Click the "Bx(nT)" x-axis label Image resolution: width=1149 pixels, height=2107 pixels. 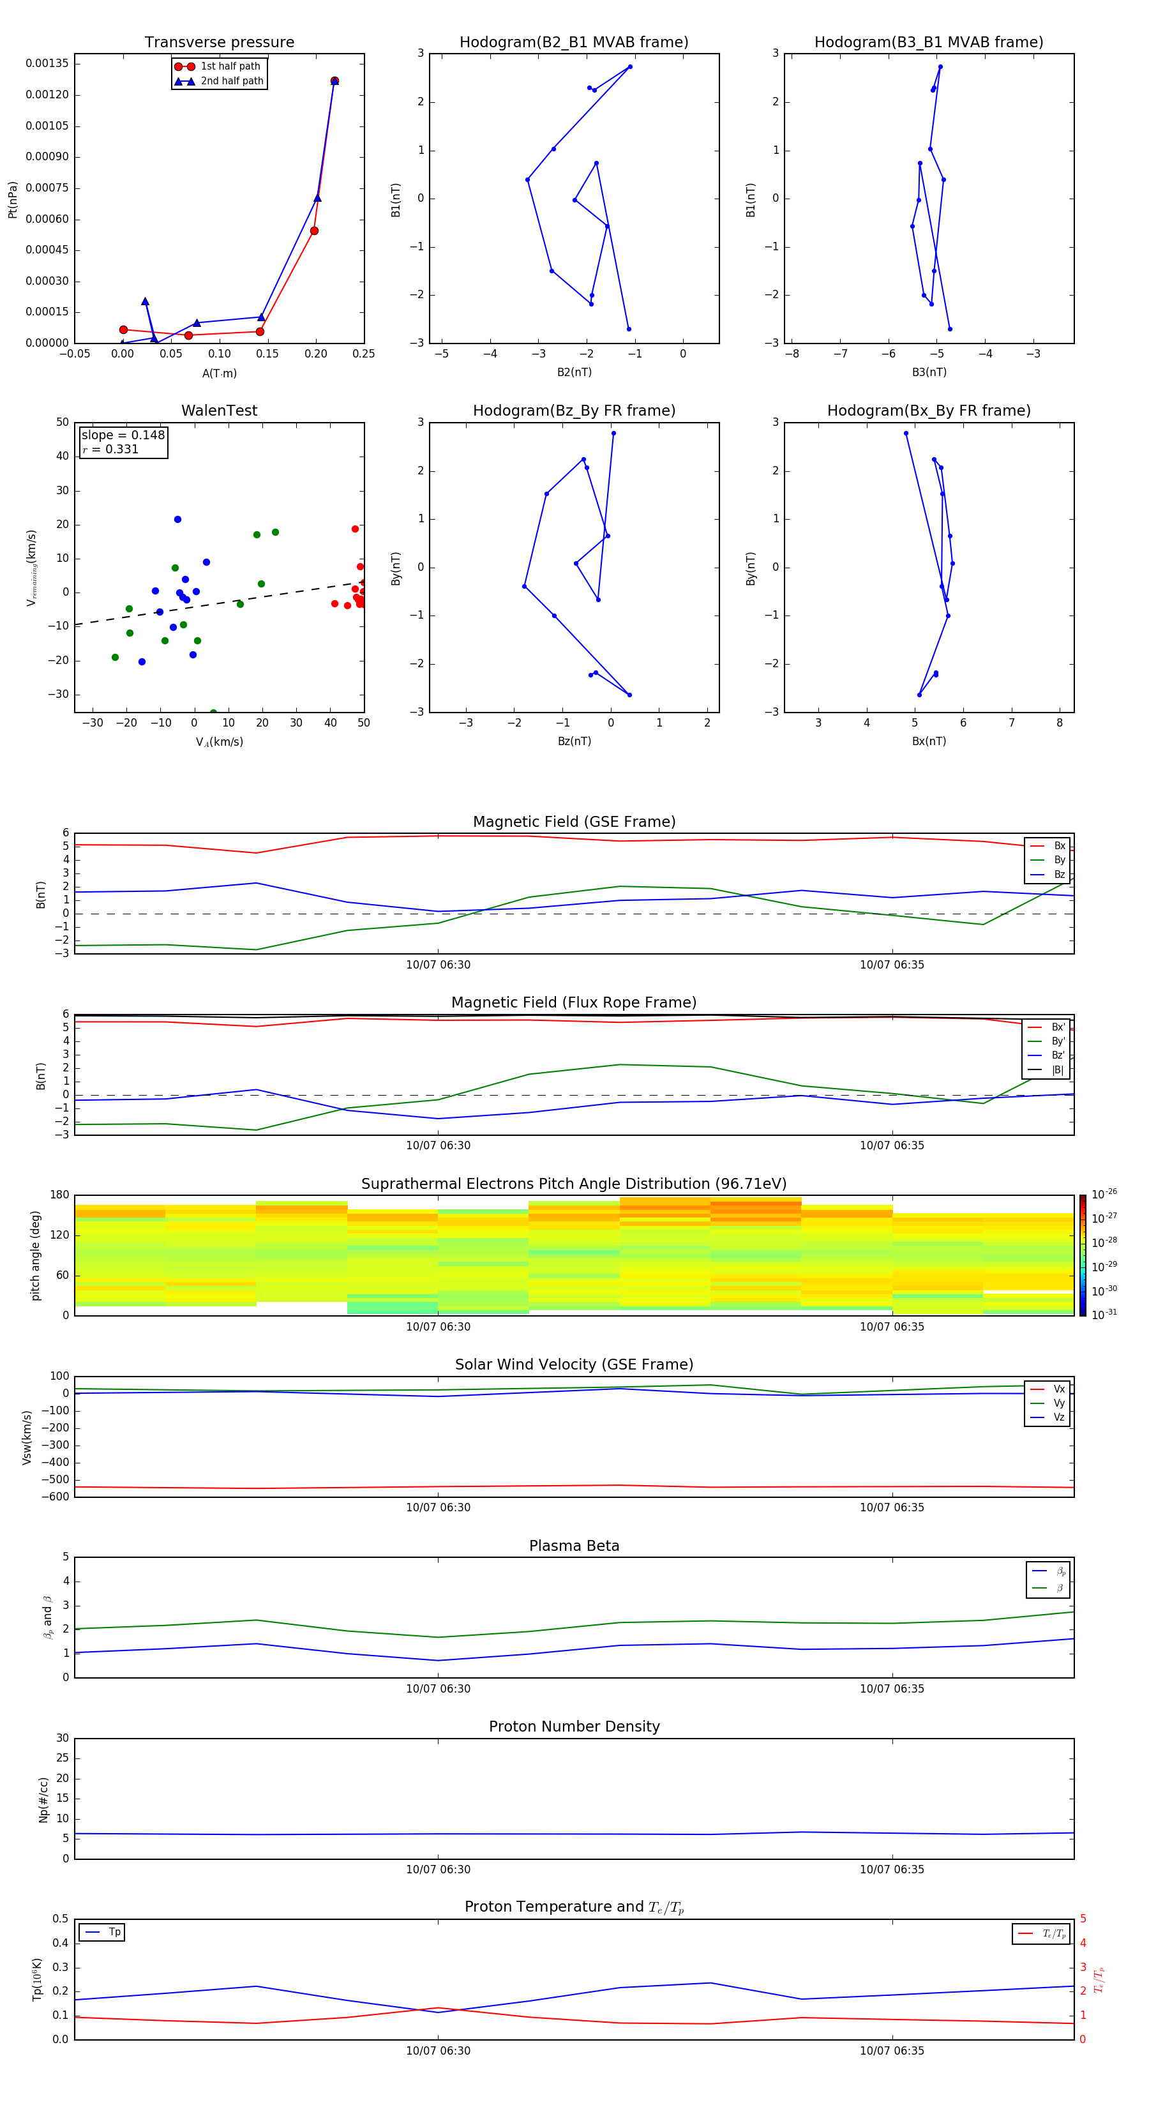(x=929, y=741)
